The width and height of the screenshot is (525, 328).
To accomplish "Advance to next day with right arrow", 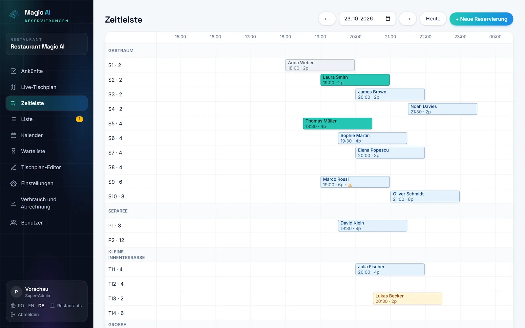I will click(408, 19).
